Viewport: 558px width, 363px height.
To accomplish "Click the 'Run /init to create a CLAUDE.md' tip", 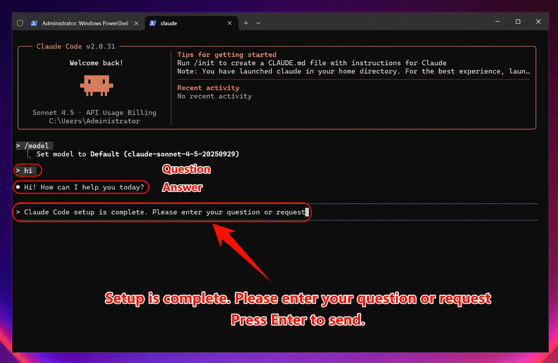I will pos(312,63).
